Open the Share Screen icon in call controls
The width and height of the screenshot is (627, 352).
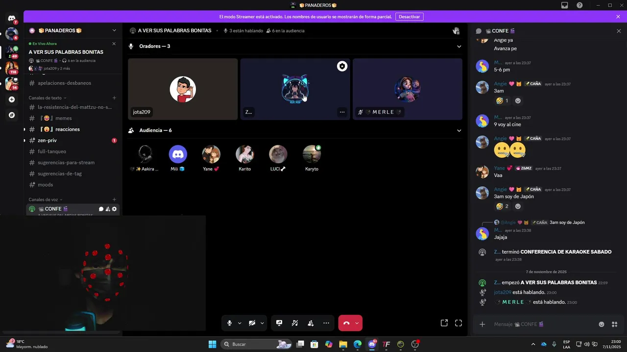(x=279, y=323)
